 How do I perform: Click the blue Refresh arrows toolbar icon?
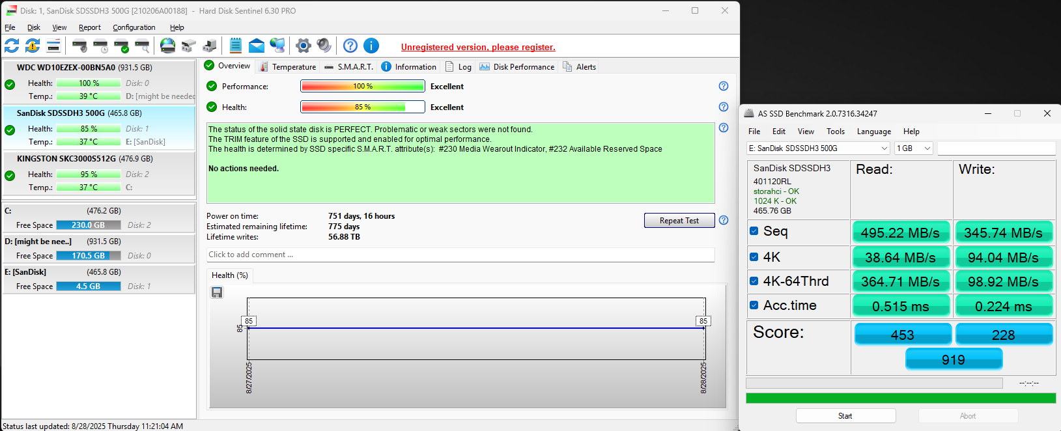pyautogui.click(x=12, y=46)
